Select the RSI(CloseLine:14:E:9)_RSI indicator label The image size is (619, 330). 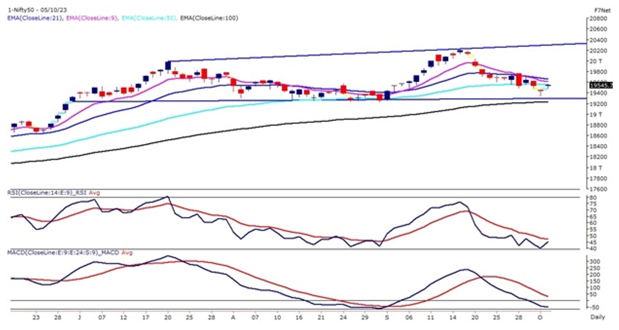click(48, 193)
